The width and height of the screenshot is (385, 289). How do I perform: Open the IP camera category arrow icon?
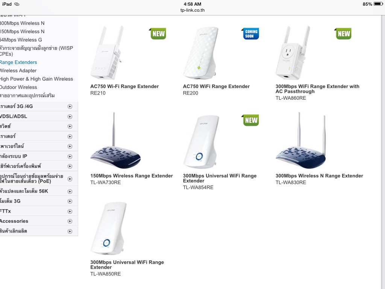point(70,156)
